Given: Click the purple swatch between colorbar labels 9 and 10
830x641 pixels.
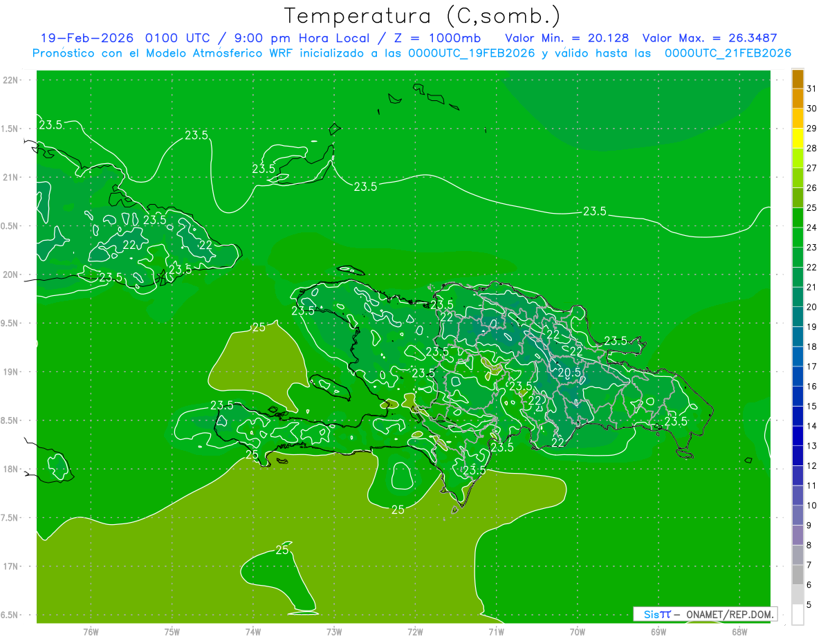Looking at the screenshot, I should click(797, 516).
